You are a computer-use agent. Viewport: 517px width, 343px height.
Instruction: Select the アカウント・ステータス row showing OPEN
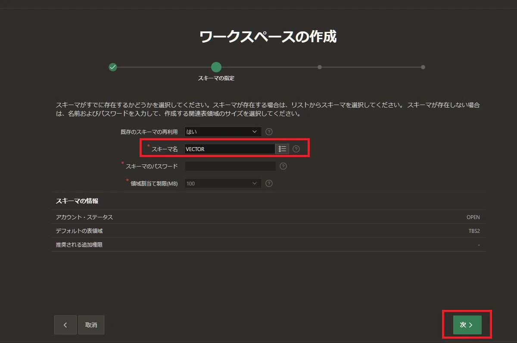268,217
